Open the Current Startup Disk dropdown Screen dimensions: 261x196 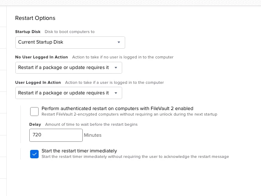tap(70, 42)
